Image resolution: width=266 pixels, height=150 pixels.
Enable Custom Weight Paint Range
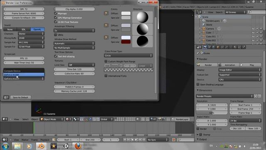106,61
